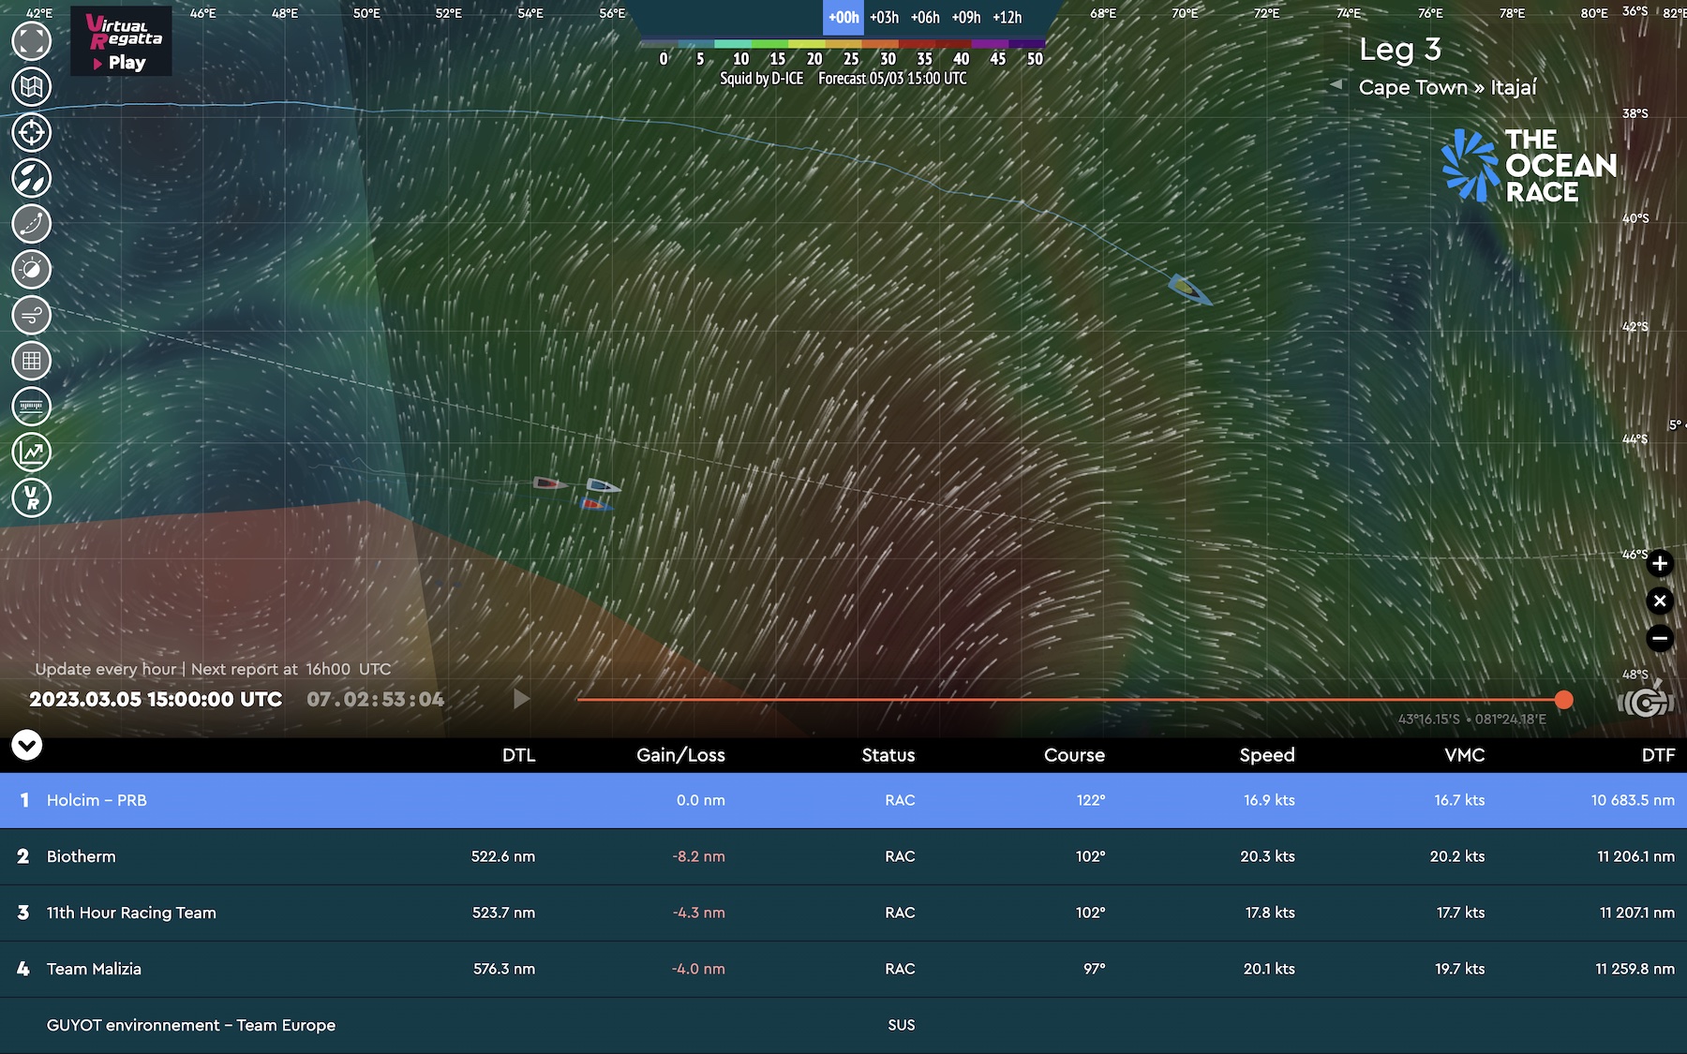Collapse the leaderboard panel chevron
Viewport: 1687px width, 1054px height.
pos(27,746)
